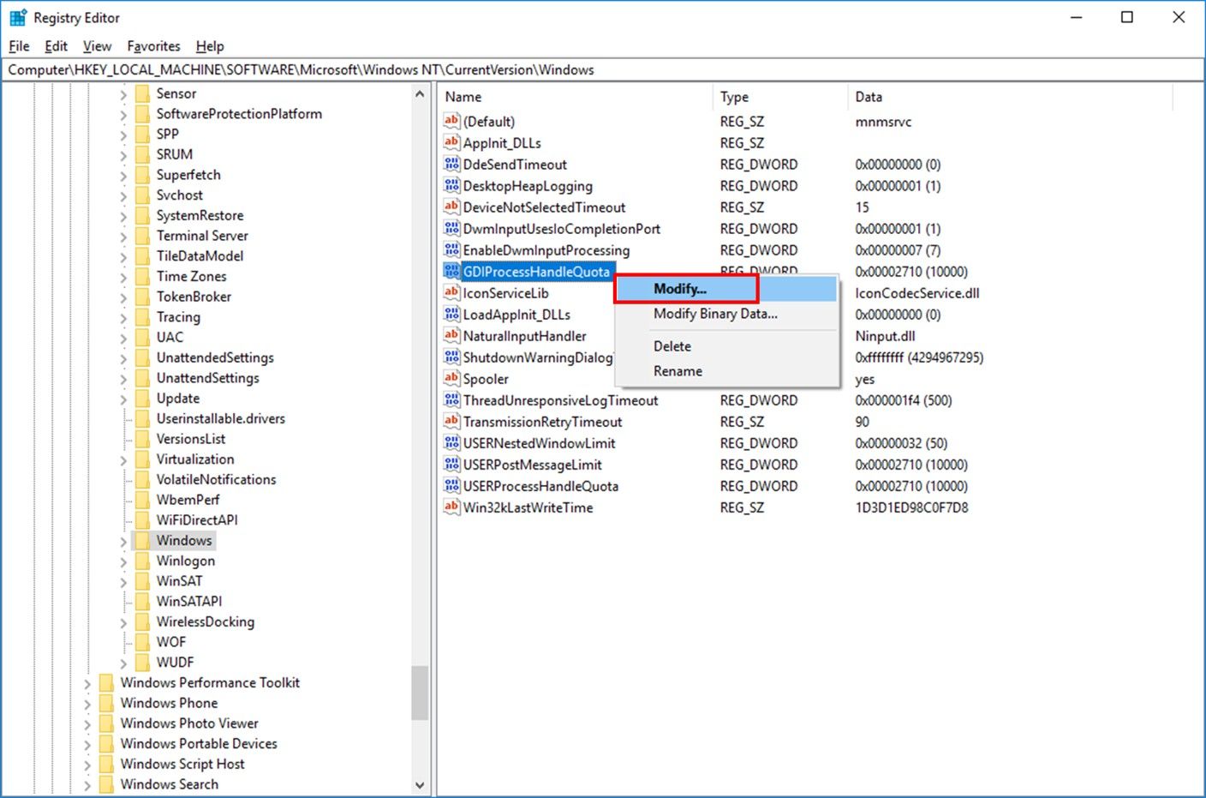Screen dimensions: 1206x798
Task: Click the tree pane vertical scrollbar thumb
Action: coord(420,693)
